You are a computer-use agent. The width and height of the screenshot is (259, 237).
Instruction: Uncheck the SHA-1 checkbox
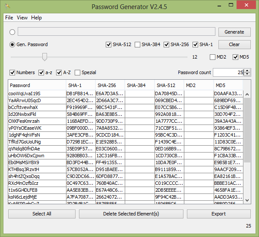pos(195,44)
